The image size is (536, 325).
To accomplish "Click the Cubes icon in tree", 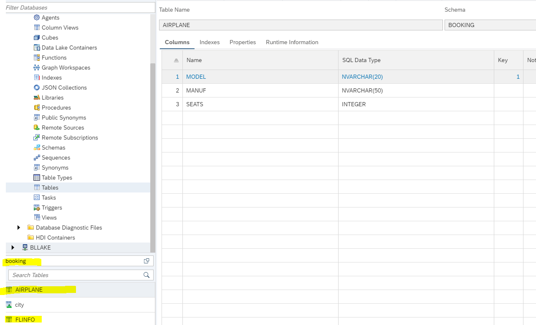I will point(37,37).
